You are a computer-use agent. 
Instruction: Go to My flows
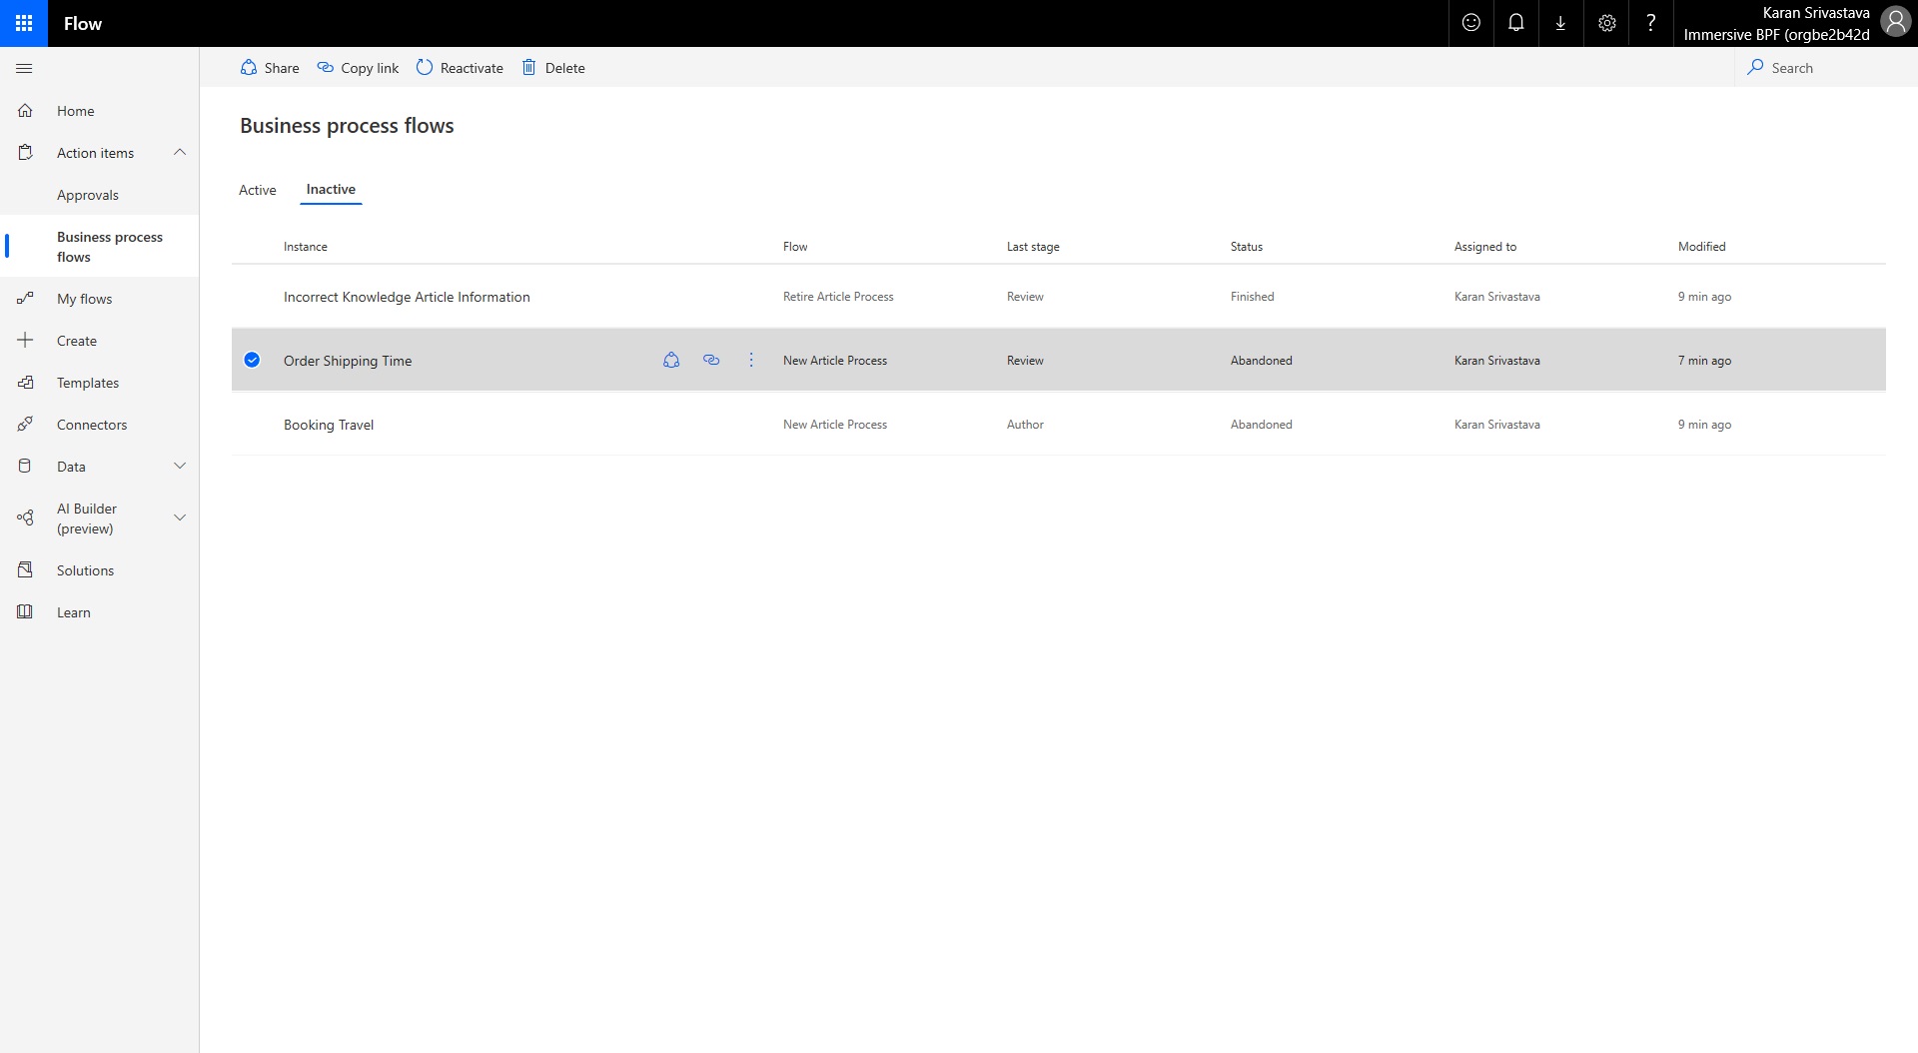[84, 299]
